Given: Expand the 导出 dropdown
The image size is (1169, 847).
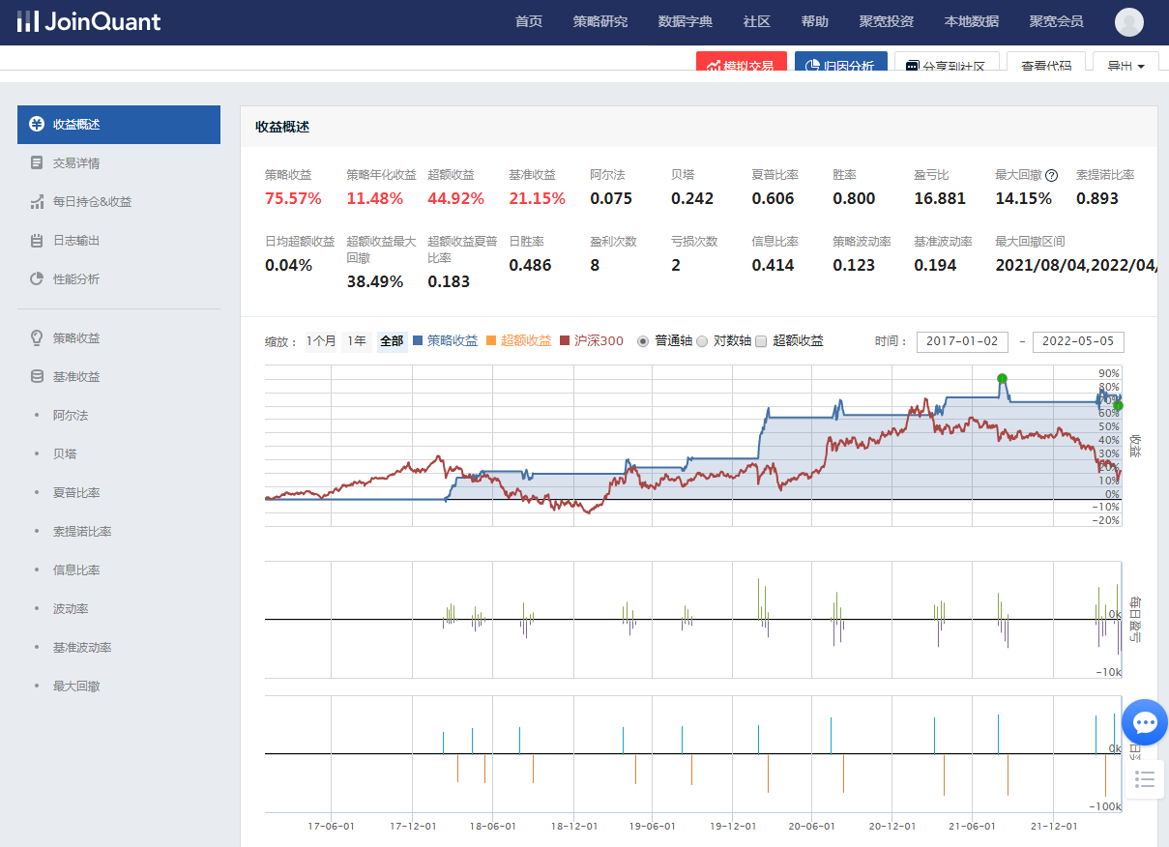Looking at the screenshot, I should click(x=1125, y=66).
